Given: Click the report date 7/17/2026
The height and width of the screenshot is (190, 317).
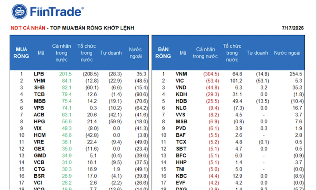Looking at the screenshot, I should [293, 28].
